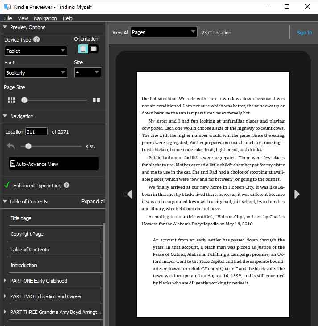Expand PART ONE Early Childhood
This screenshot has height=326, width=318.
pos(5,280)
